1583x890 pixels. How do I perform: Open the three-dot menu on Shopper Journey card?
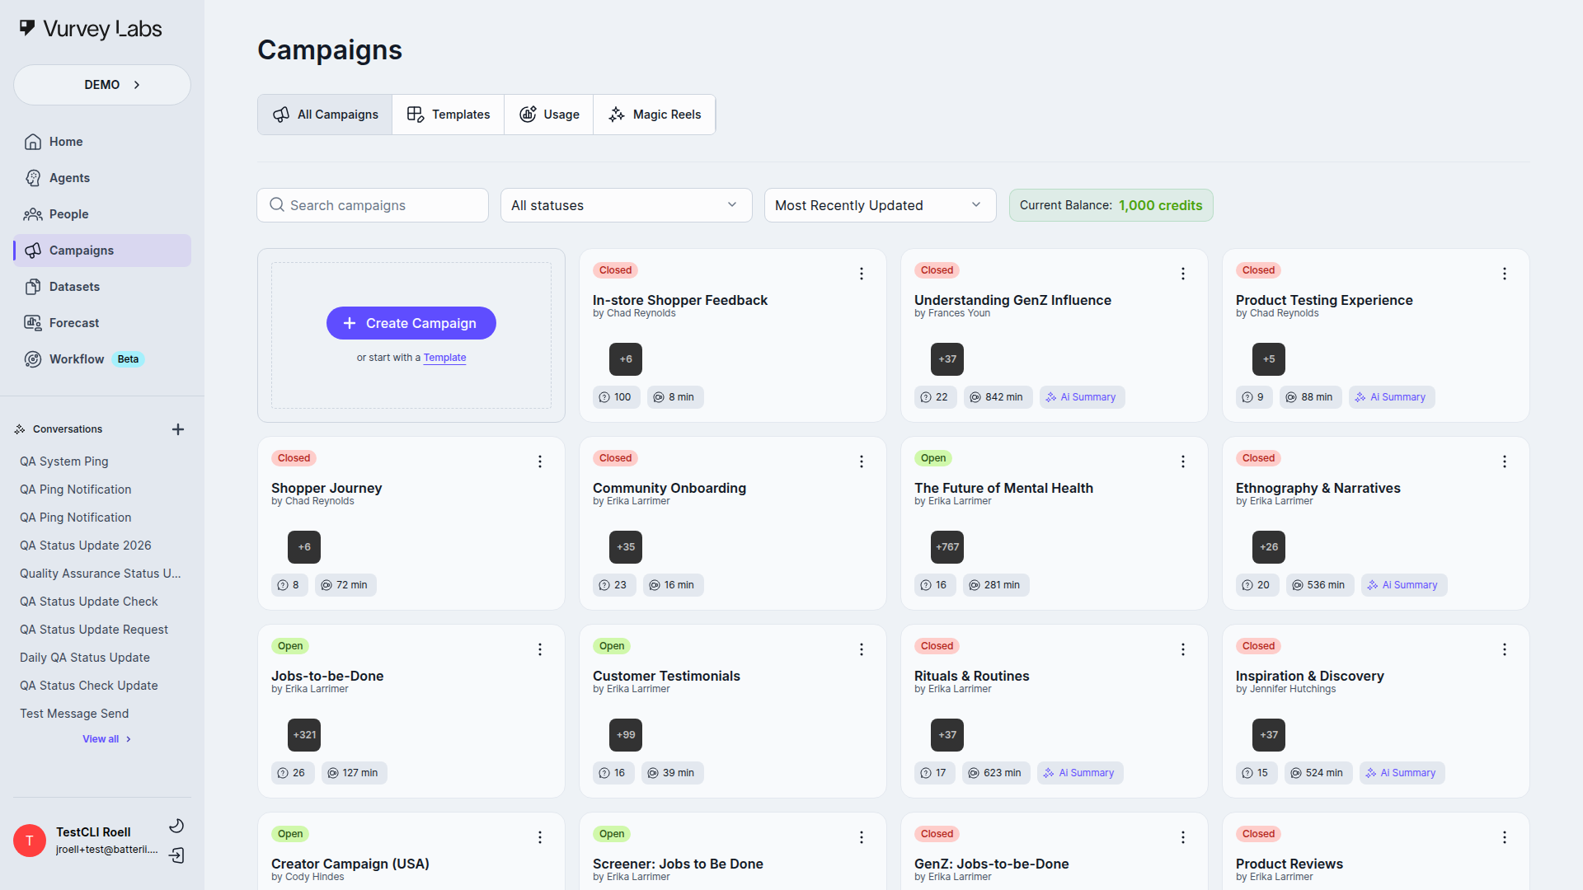(540, 461)
